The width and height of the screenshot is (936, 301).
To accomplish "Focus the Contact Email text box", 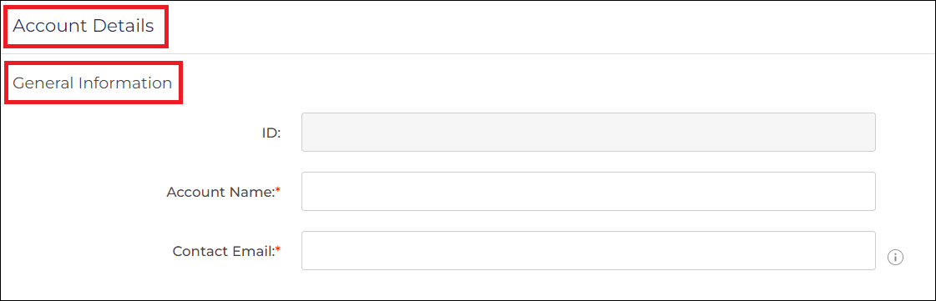I will point(588,250).
